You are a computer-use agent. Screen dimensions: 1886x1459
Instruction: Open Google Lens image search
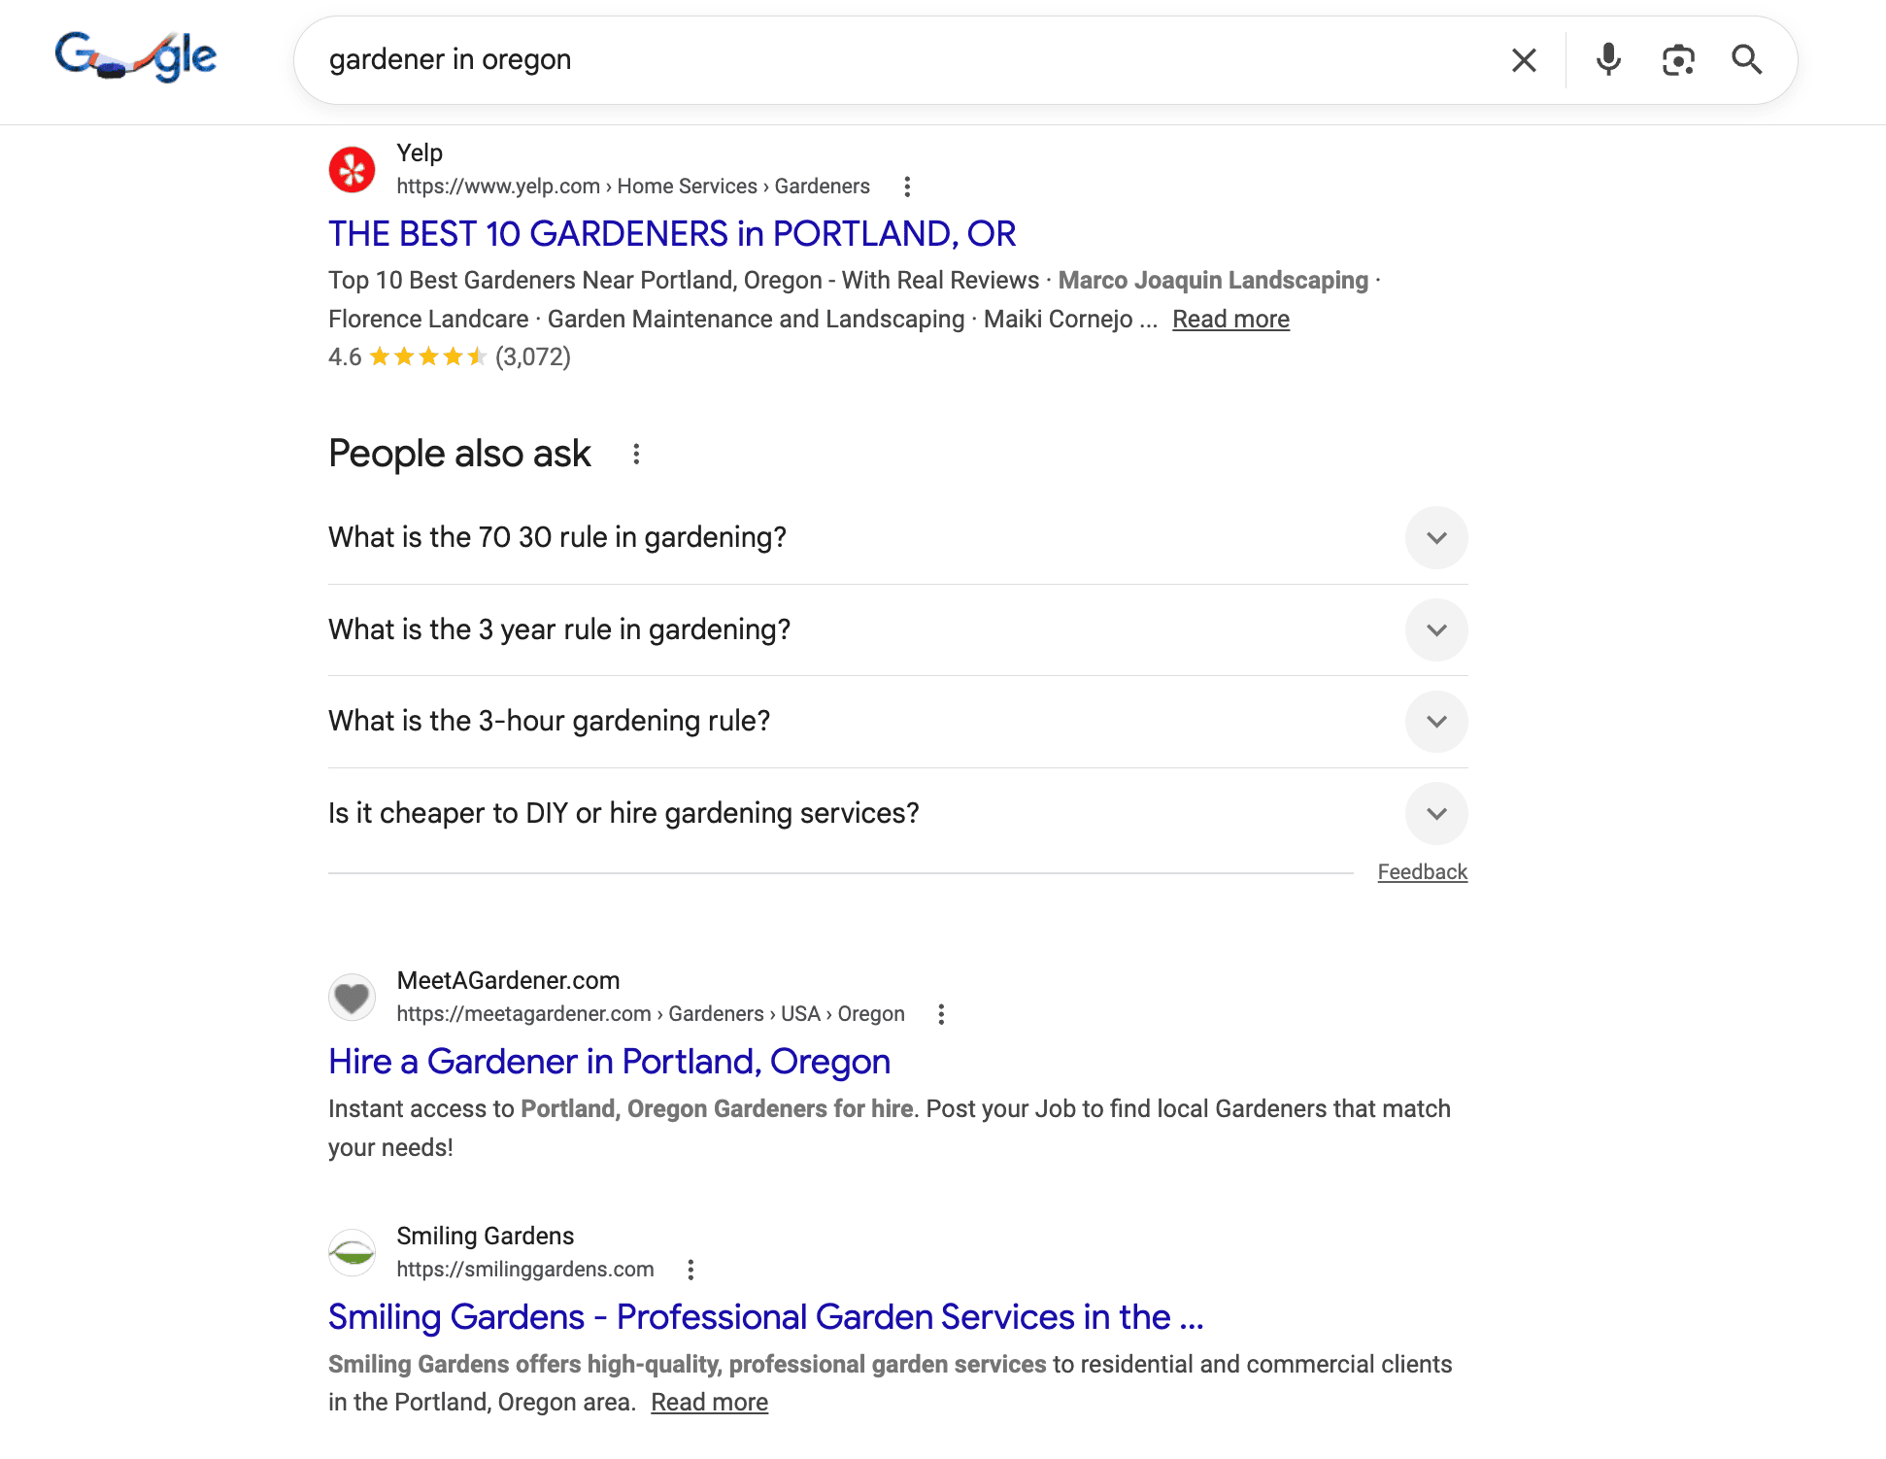coord(1679,60)
